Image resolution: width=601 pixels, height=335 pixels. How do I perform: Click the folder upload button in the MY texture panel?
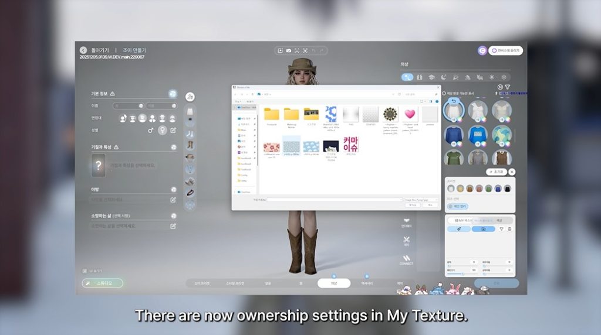[x=484, y=229]
